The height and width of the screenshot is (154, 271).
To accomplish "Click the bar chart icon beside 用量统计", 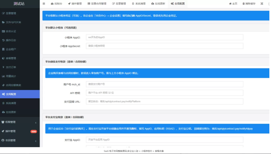I will [x=3, y=76].
